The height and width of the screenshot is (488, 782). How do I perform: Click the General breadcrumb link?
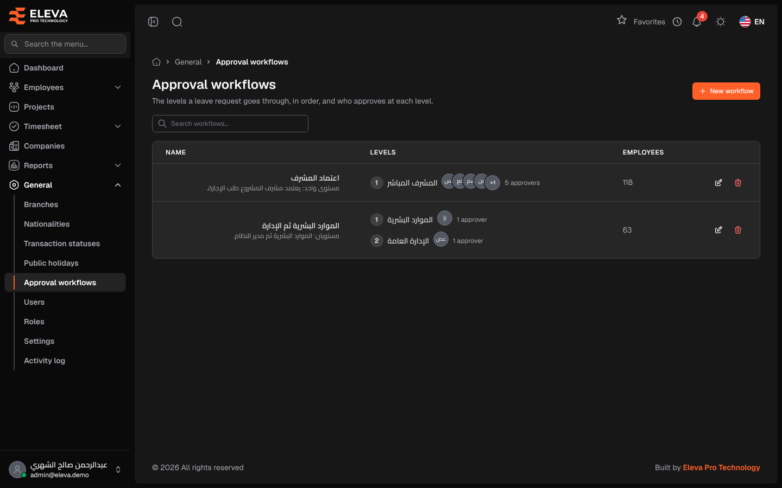click(x=188, y=62)
